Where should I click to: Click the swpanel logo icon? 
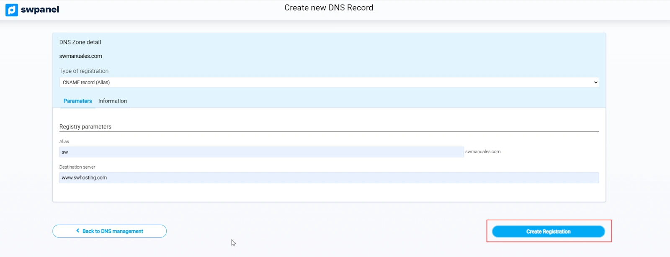coord(11,10)
